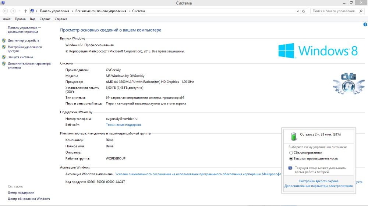The width and height of the screenshot is (368, 206).
Task: Click the Поиск в панели управления field
Action: (x=334, y=11)
